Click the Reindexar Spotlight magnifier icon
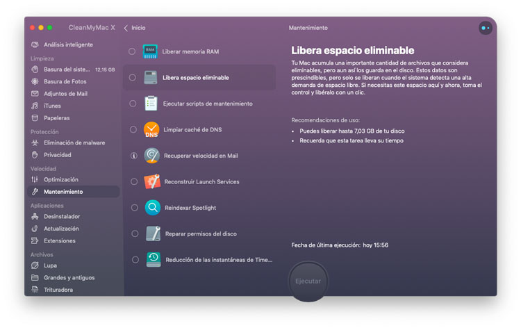The image size is (521, 328). coord(153,208)
